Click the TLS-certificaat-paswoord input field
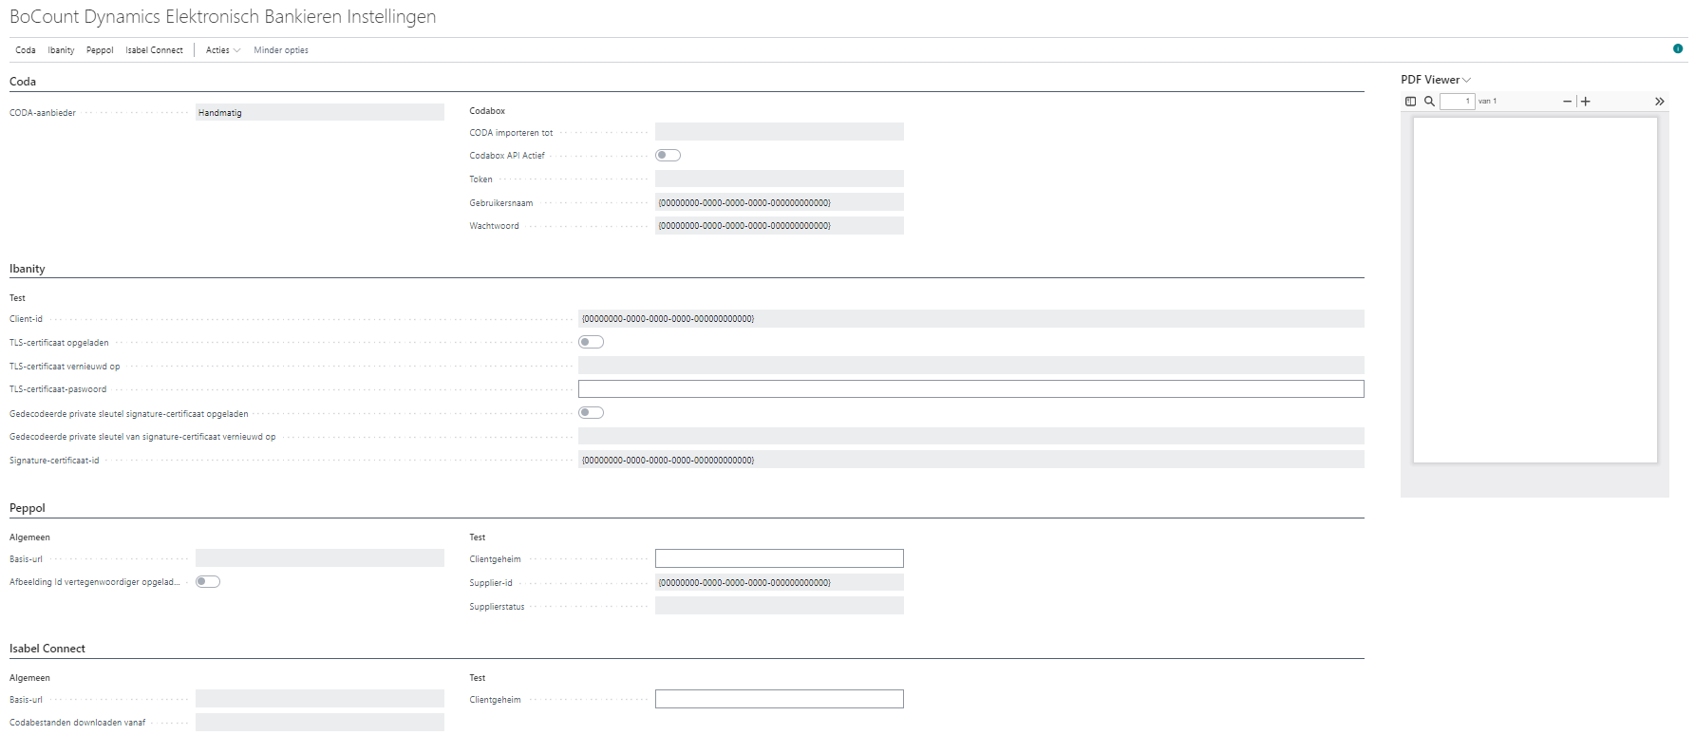 tap(970, 389)
